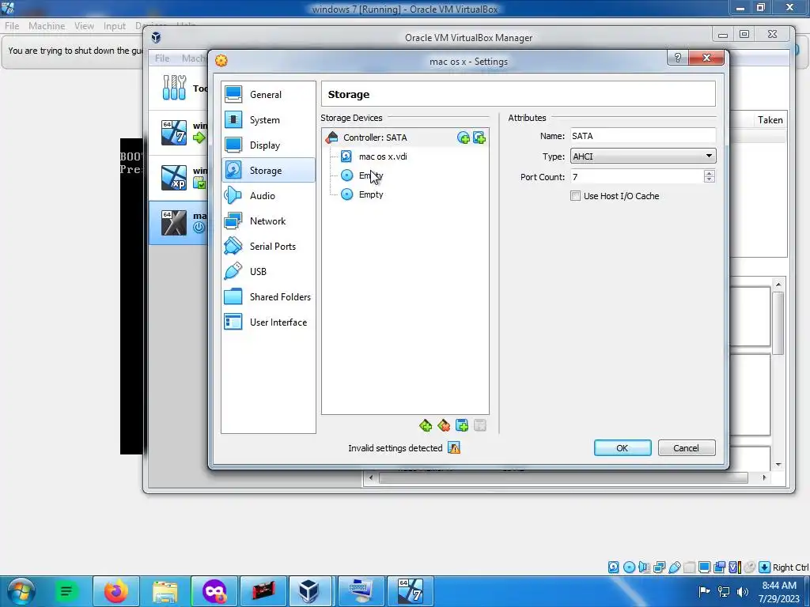Select the Storage settings category
The height and width of the screenshot is (607, 810).
[268, 171]
